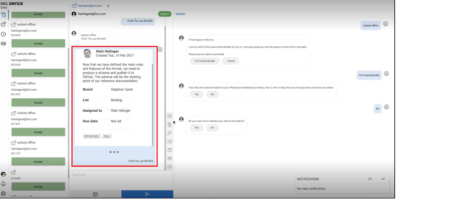This screenshot has height=215, width=454.
Task: Switch to the Details tab
Action: click(x=180, y=14)
